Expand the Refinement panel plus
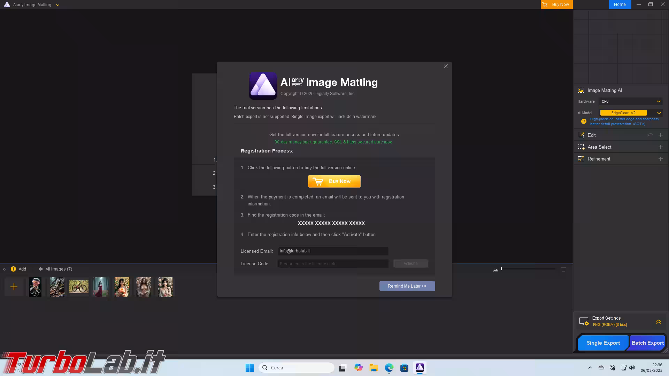 tap(660, 159)
